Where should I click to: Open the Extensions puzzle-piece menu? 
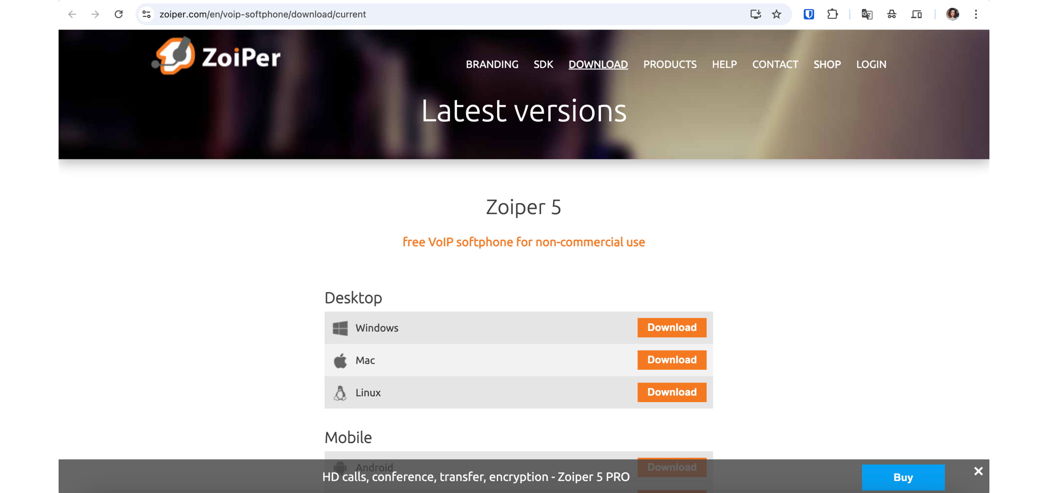[x=832, y=14]
